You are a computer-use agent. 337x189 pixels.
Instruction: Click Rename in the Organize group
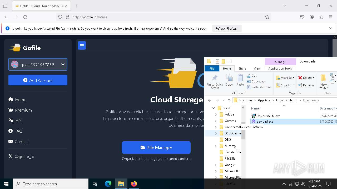point(306,85)
